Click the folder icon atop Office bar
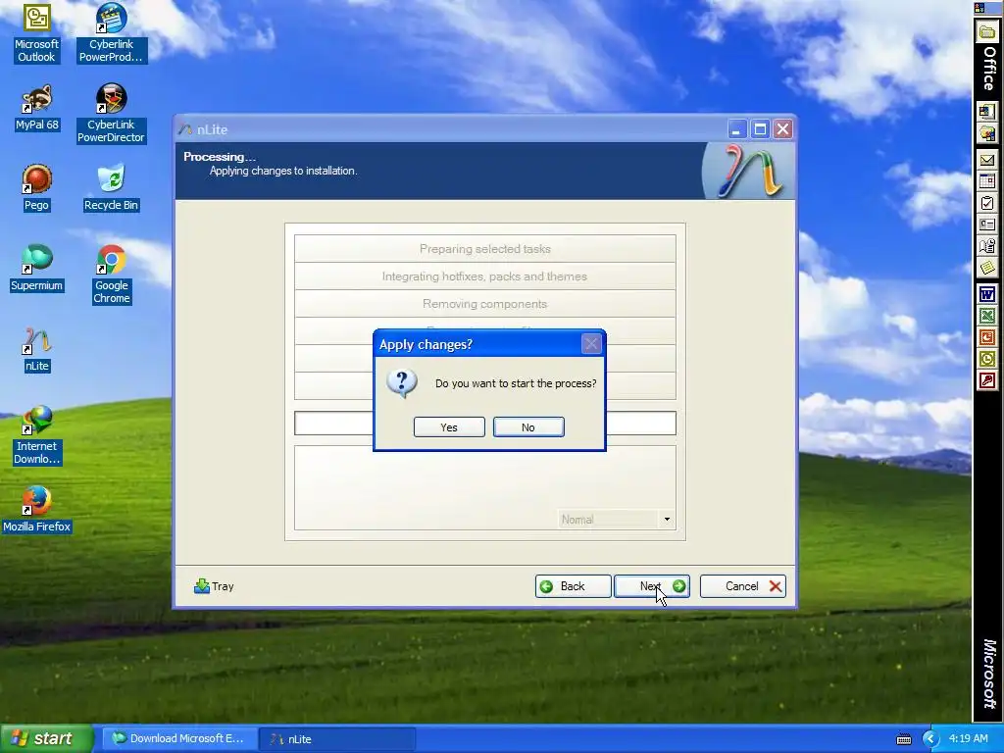The image size is (1004, 753). (987, 32)
